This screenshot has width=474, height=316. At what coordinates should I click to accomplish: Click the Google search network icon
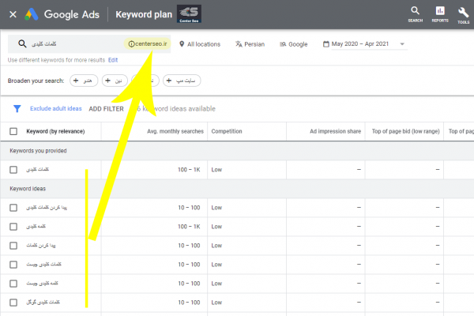click(282, 44)
